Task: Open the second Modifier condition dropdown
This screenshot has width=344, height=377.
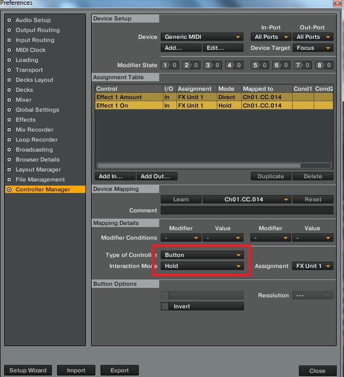Action: tap(271, 238)
